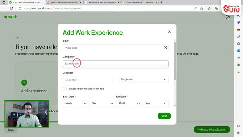Click the Upwork logo
This screenshot has height=137, width=243.
[10, 17]
